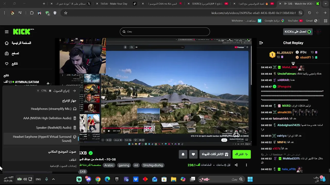Open the browser three-dot menu

tap(4, 13)
